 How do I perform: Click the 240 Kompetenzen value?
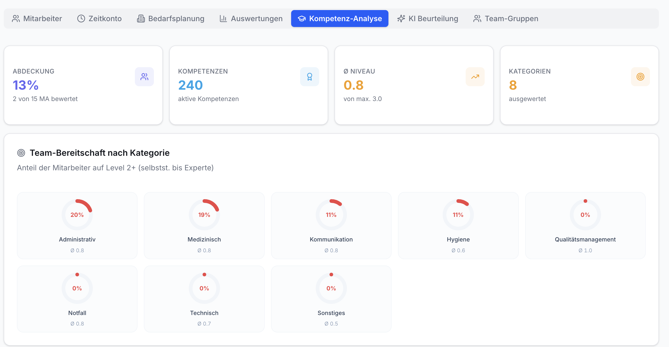[190, 85]
